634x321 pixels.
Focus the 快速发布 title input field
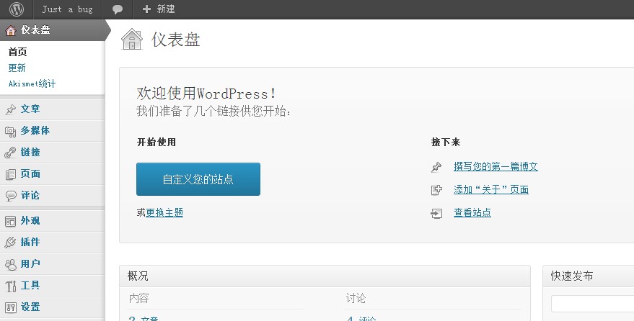tap(593, 304)
